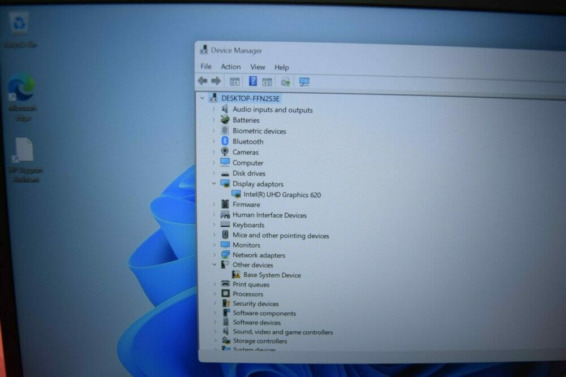
Task: Click the Human Interface Devices icon
Action: click(225, 214)
